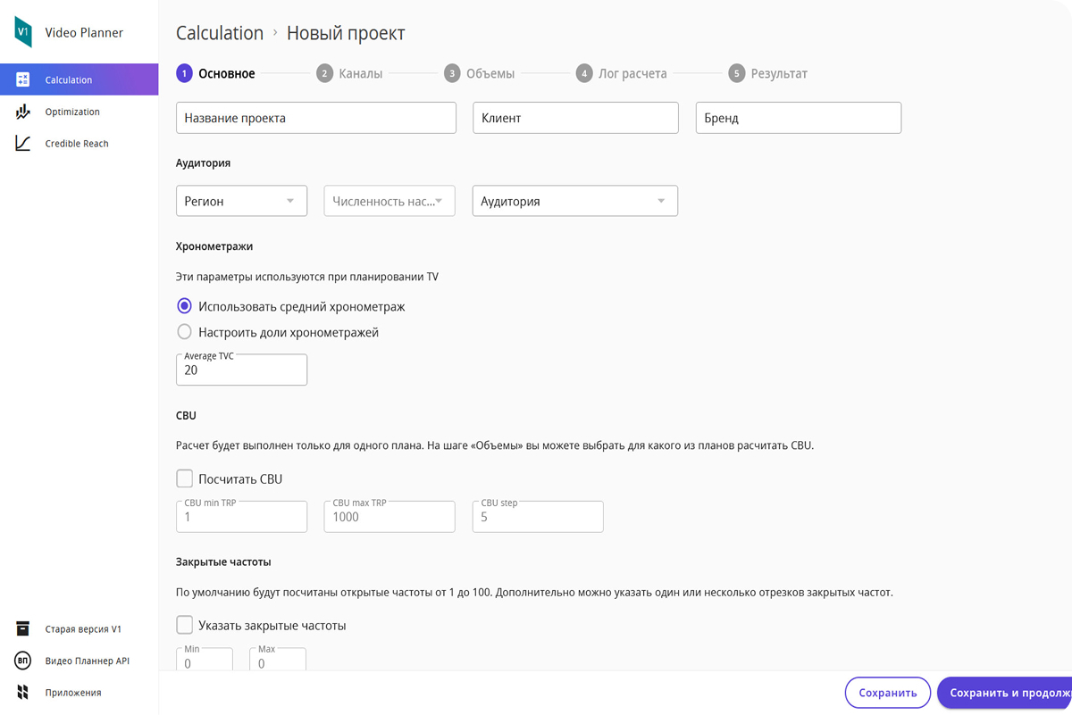Select Использовать средний хронометраж radio option
Screen dimensions: 1072x715
click(184, 306)
